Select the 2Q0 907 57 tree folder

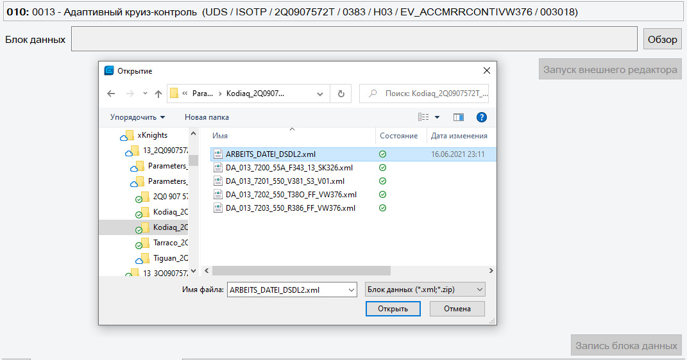pyautogui.click(x=171, y=197)
